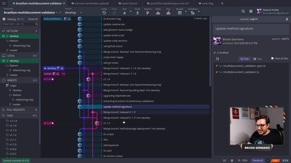Collapse the LOCAL section
291x163 pixels.
click(x=20, y=56)
